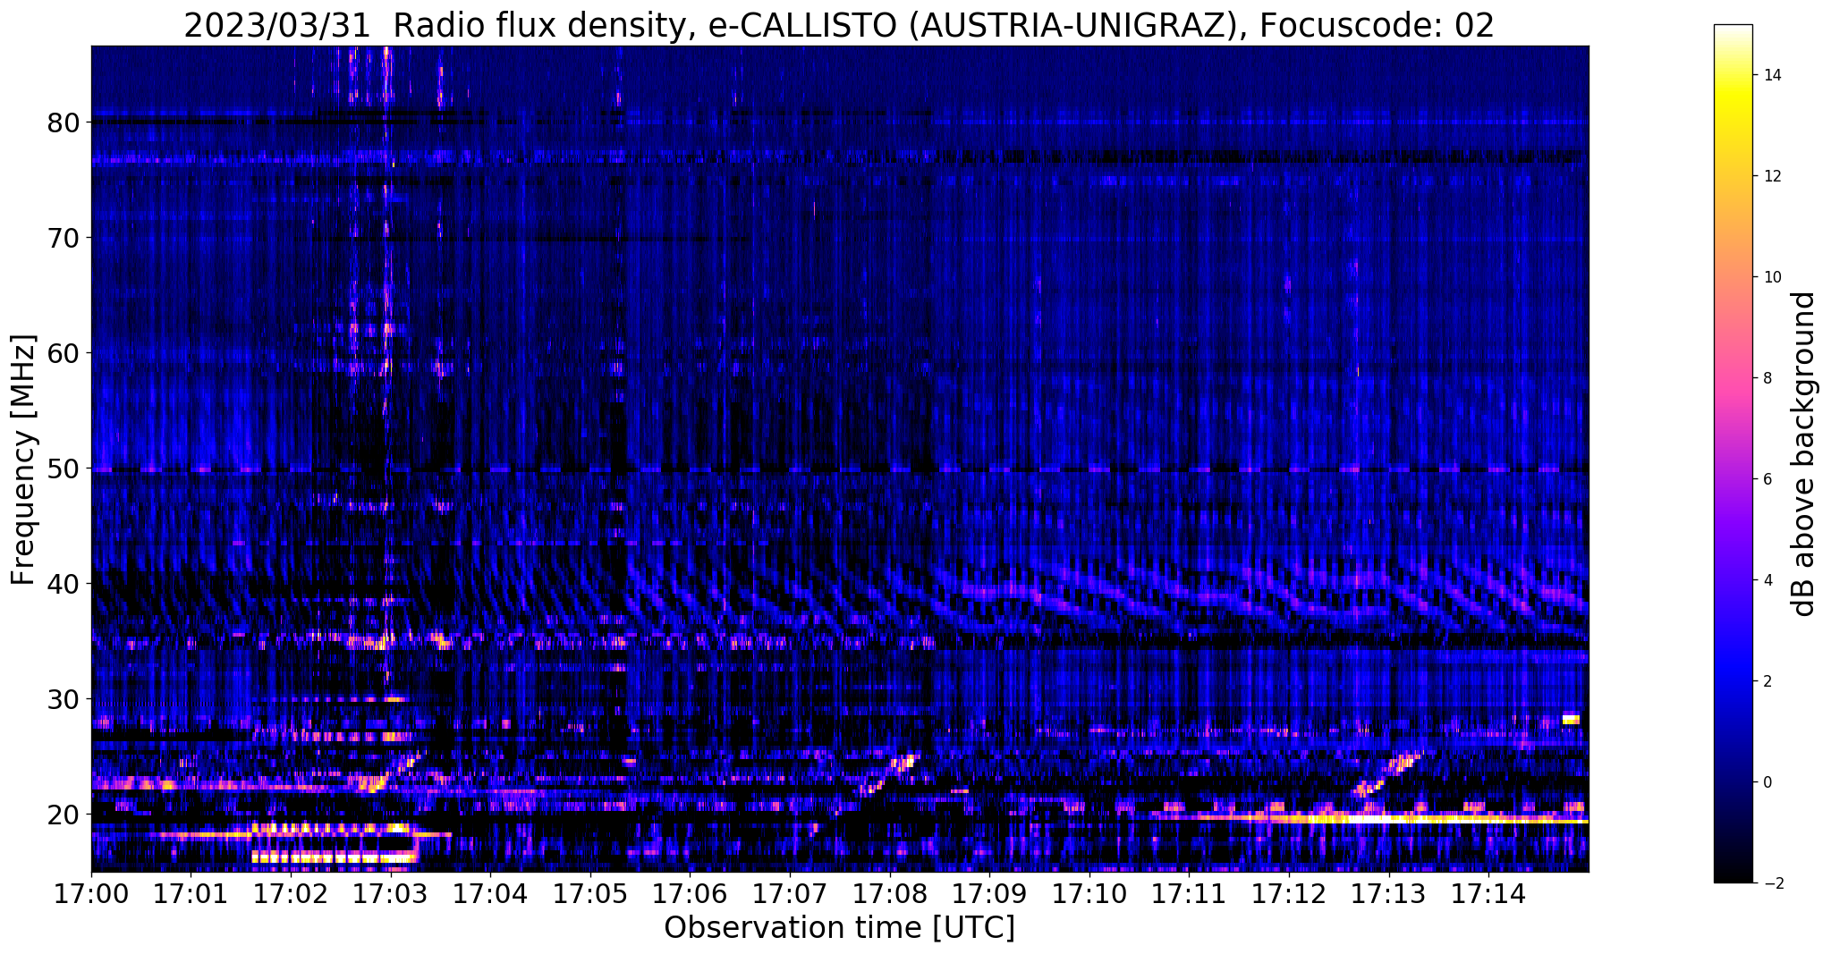The image size is (1831, 954).
Task: Click the 20 MHz frequency tick label
Action: [x=64, y=815]
